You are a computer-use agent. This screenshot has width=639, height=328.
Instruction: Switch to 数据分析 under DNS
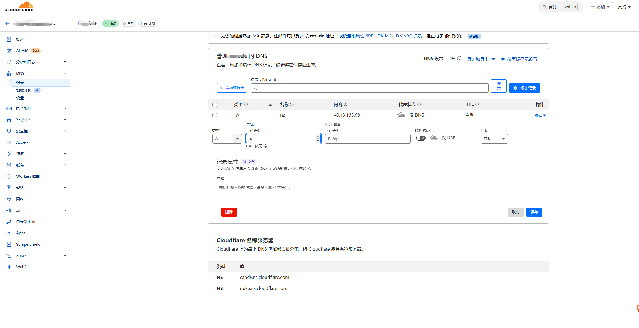(24, 90)
